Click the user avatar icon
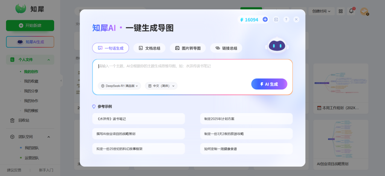 click(x=364, y=11)
